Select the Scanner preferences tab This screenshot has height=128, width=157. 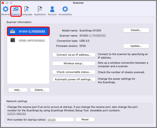[x=16, y=11]
